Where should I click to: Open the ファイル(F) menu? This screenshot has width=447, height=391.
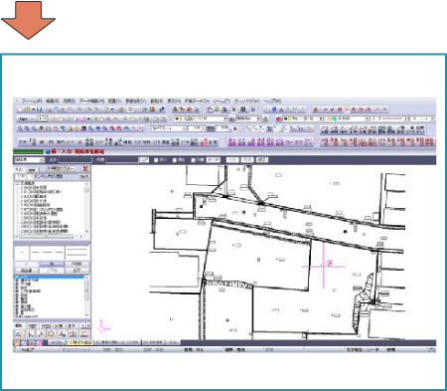pos(32,100)
